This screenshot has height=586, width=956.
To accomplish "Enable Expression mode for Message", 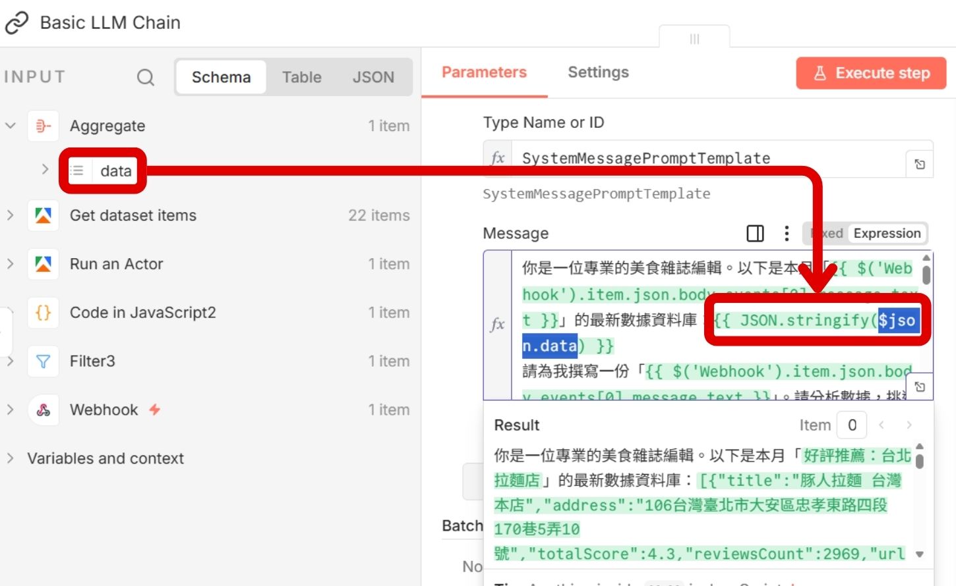I will [887, 233].
